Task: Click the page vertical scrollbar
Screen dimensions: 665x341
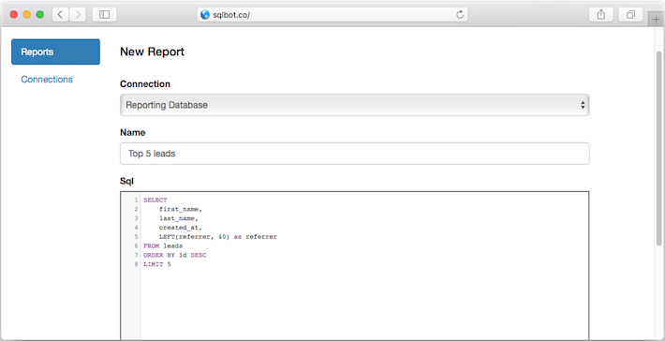Action: pos(658,148)
